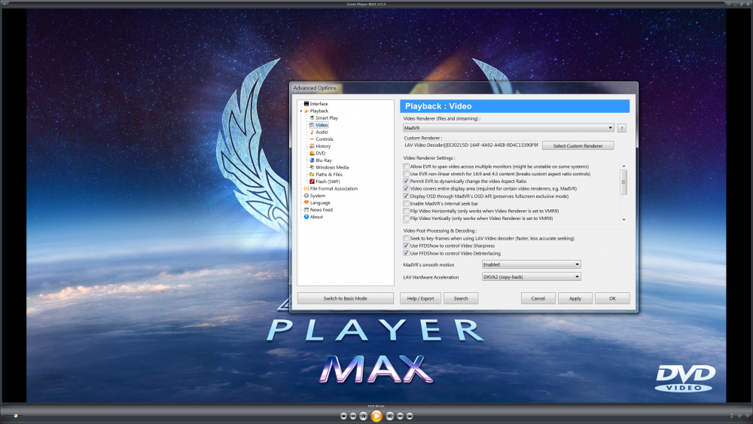753x424 pixels.
Task: Click the renderer settings scrollbar thumb
Action: click(x=623, y=182)
